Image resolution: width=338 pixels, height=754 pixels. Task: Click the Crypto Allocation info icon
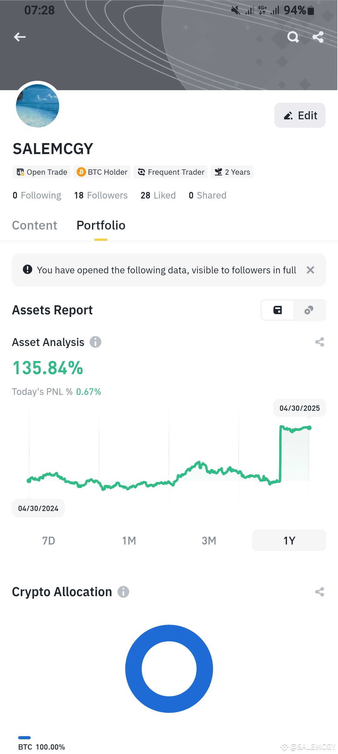[123, 592]
